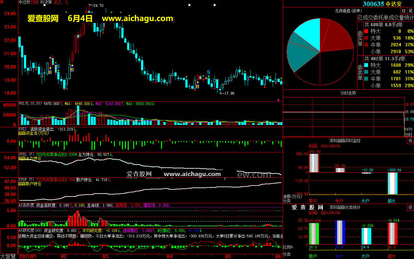Click the teal 中单 sell-order legend swatch
The height and width of the screenshot is (259, 414).
pyautogui.click(x=366, y=79)
